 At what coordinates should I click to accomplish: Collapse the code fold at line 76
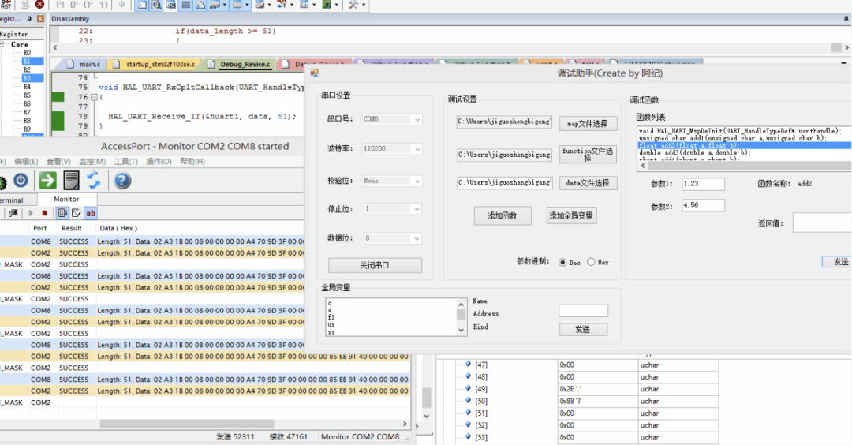95,97
